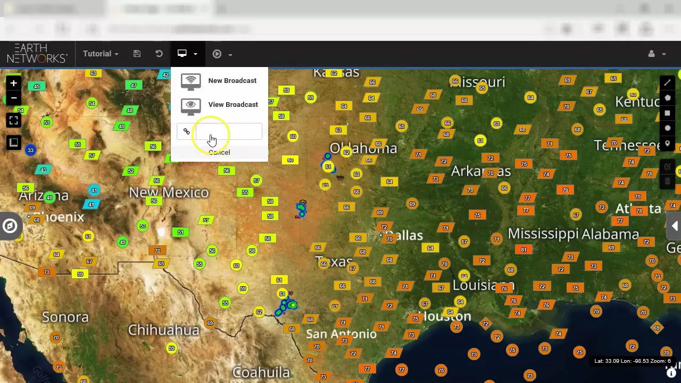Open the user account icon
681x383 pixels.
(x=651, y=54)
